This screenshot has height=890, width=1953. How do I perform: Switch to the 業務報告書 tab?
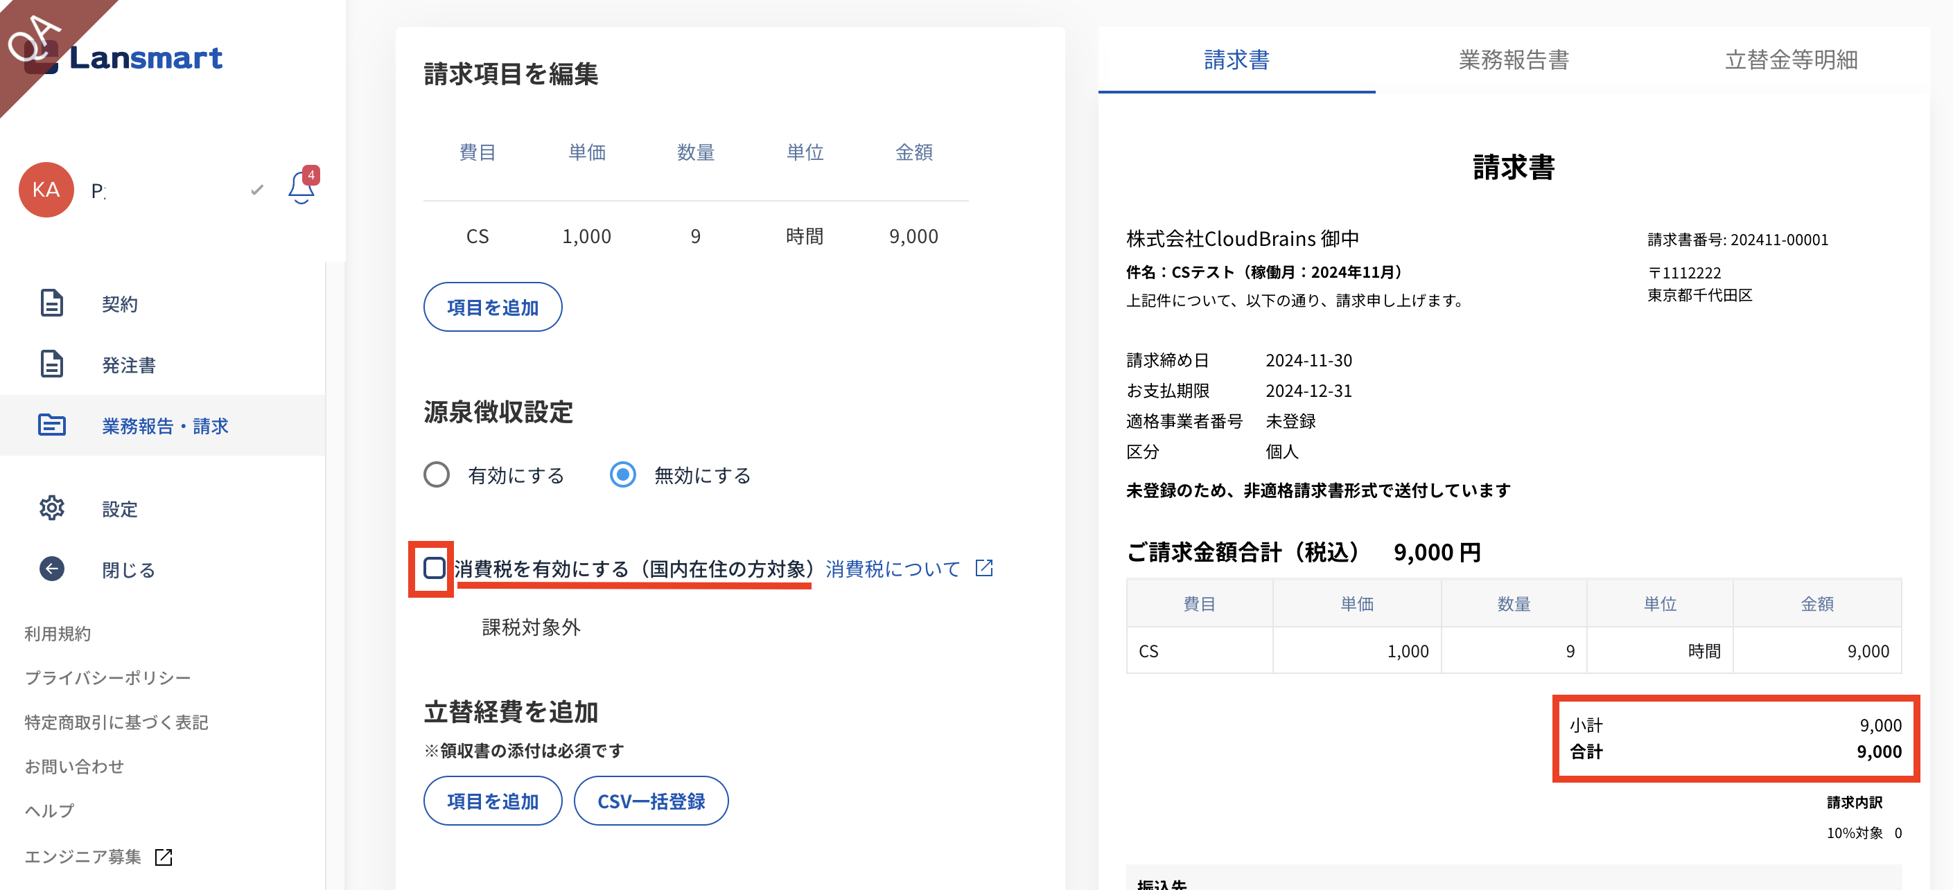tap(1514, 60)
